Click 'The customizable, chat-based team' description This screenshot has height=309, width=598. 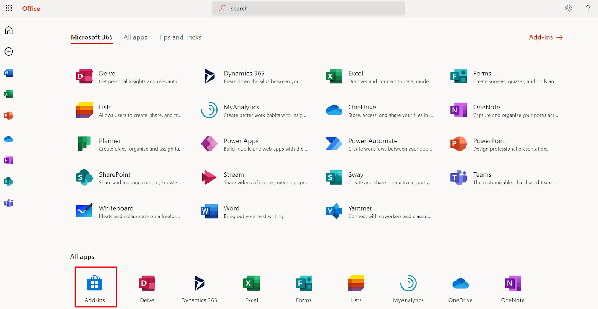pyautogui.click(x=515, y=183)
